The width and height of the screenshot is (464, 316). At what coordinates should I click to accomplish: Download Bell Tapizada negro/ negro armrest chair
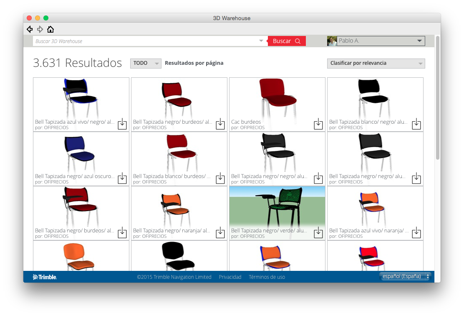(318, 178)
